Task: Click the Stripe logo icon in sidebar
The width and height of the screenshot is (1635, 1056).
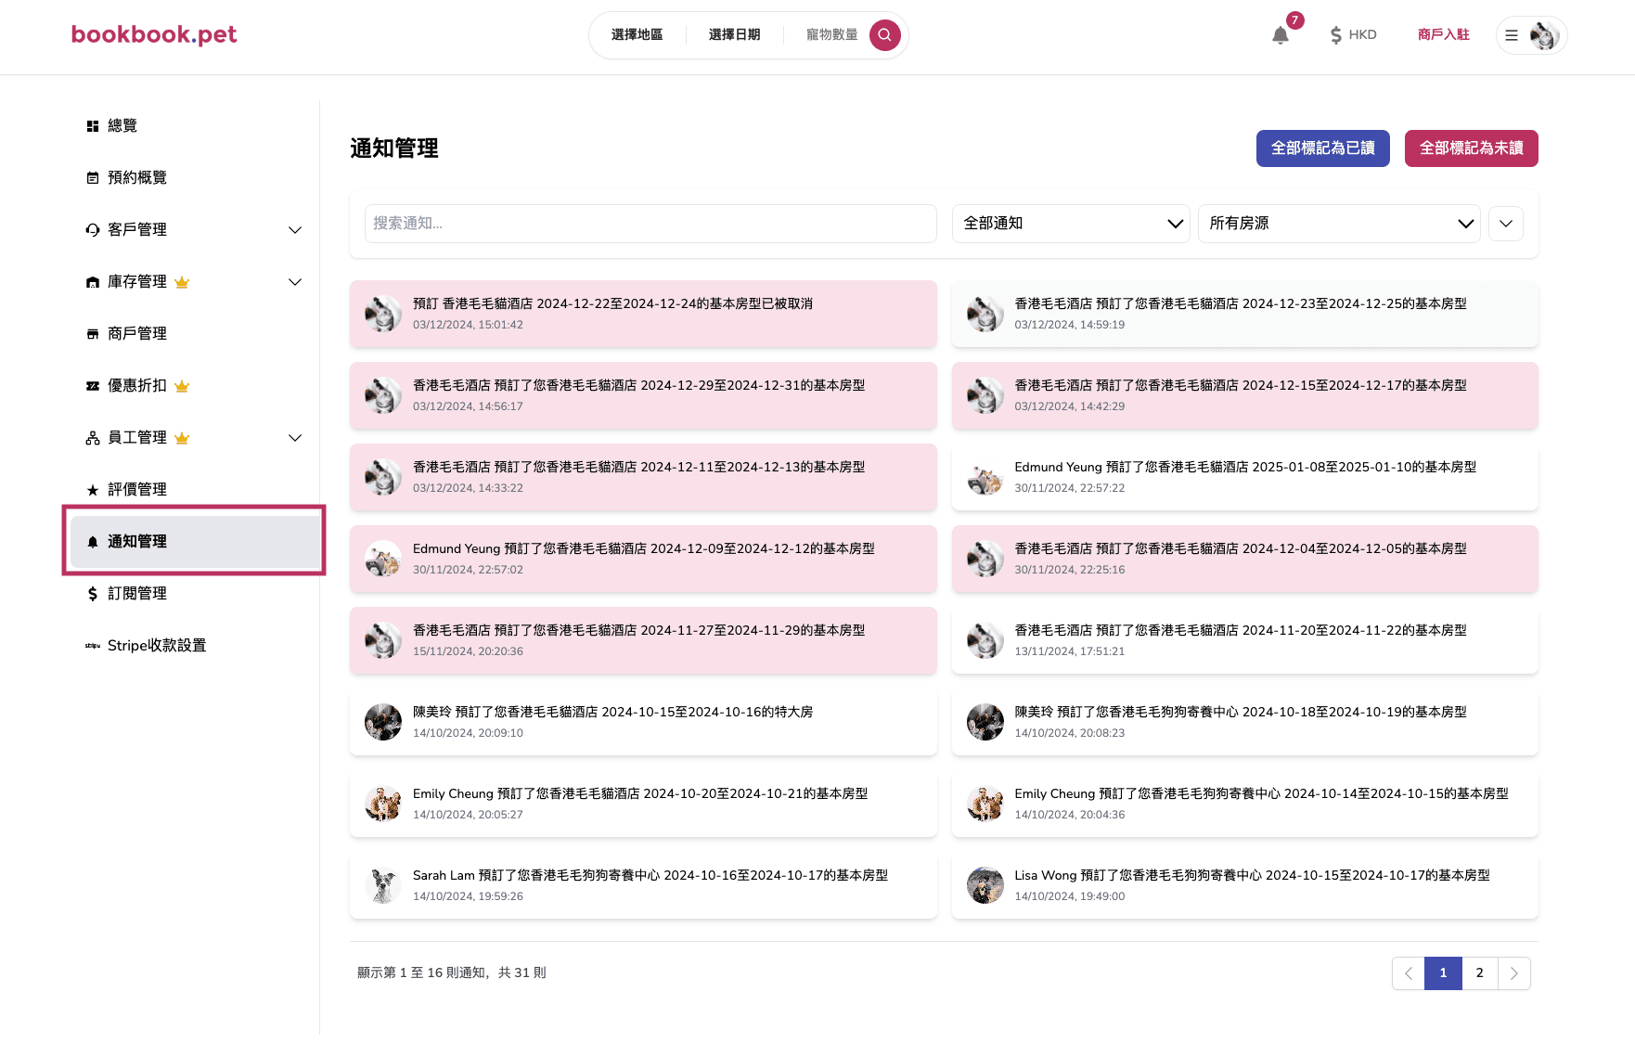Action: tap(93, 646)
